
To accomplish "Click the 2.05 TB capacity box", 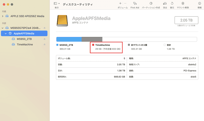I will pos(186,20).
